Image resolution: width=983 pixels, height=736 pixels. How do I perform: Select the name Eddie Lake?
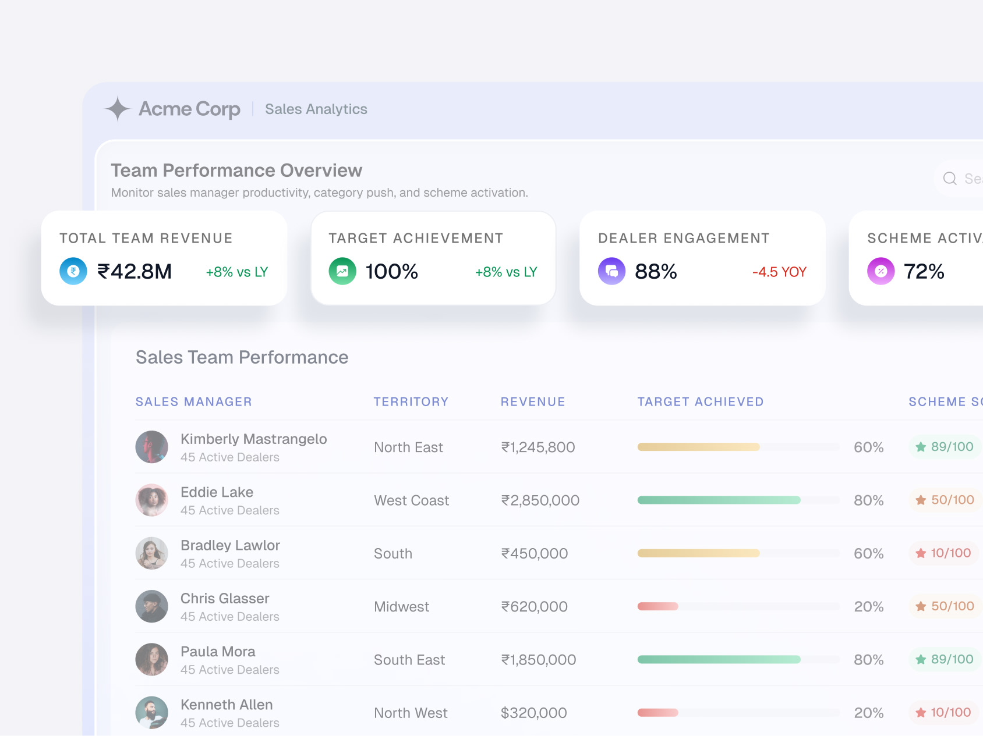coord(217,492)
